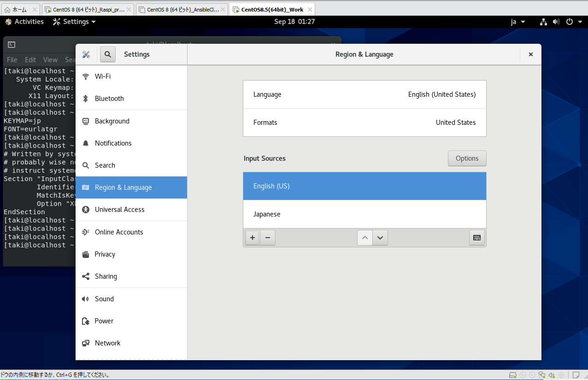Select the Region & Language sidebar item
Image resolution: width=588 pixels, height=380 pixels.
(131, 187)
